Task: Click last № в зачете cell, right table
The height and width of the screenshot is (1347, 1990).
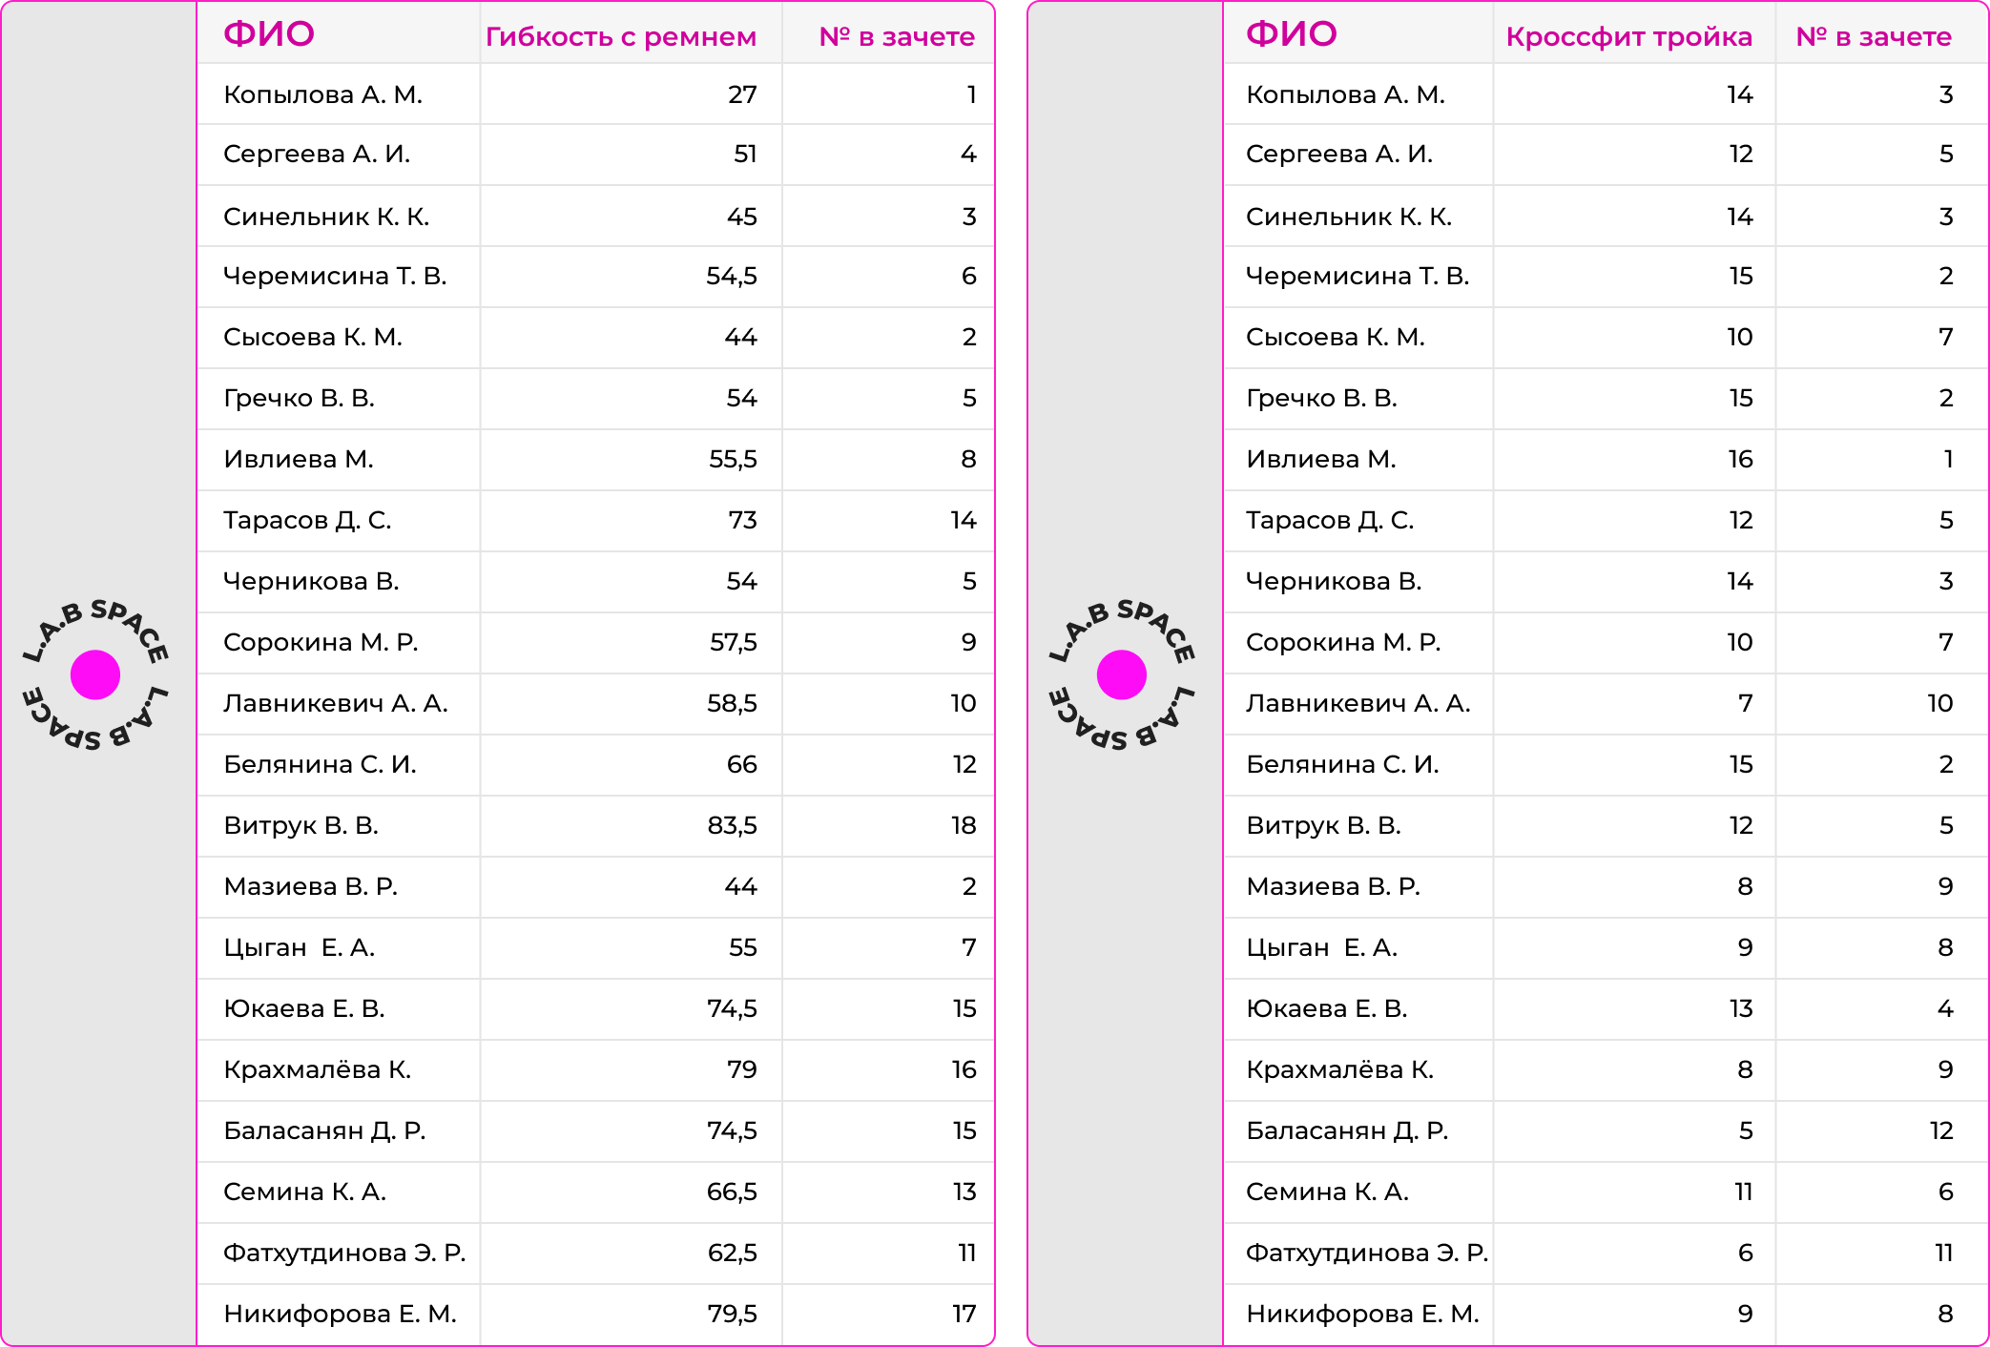Action: click(1881, 1315)
